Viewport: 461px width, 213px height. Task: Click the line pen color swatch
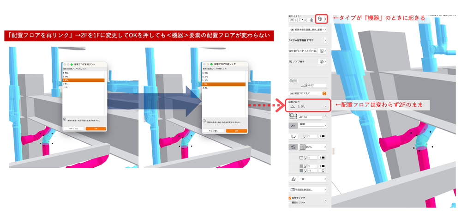click(322, 136)
